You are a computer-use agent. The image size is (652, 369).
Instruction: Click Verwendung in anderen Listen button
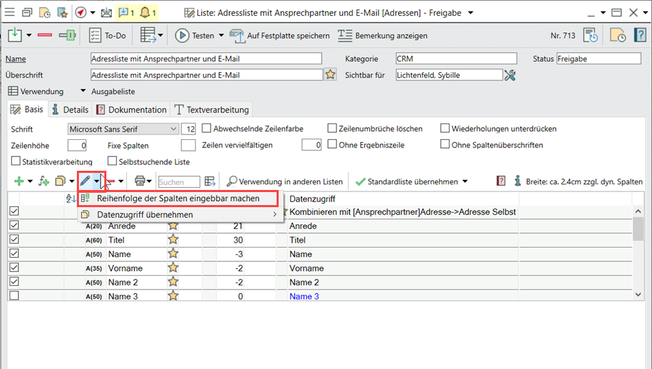point(284,182)
